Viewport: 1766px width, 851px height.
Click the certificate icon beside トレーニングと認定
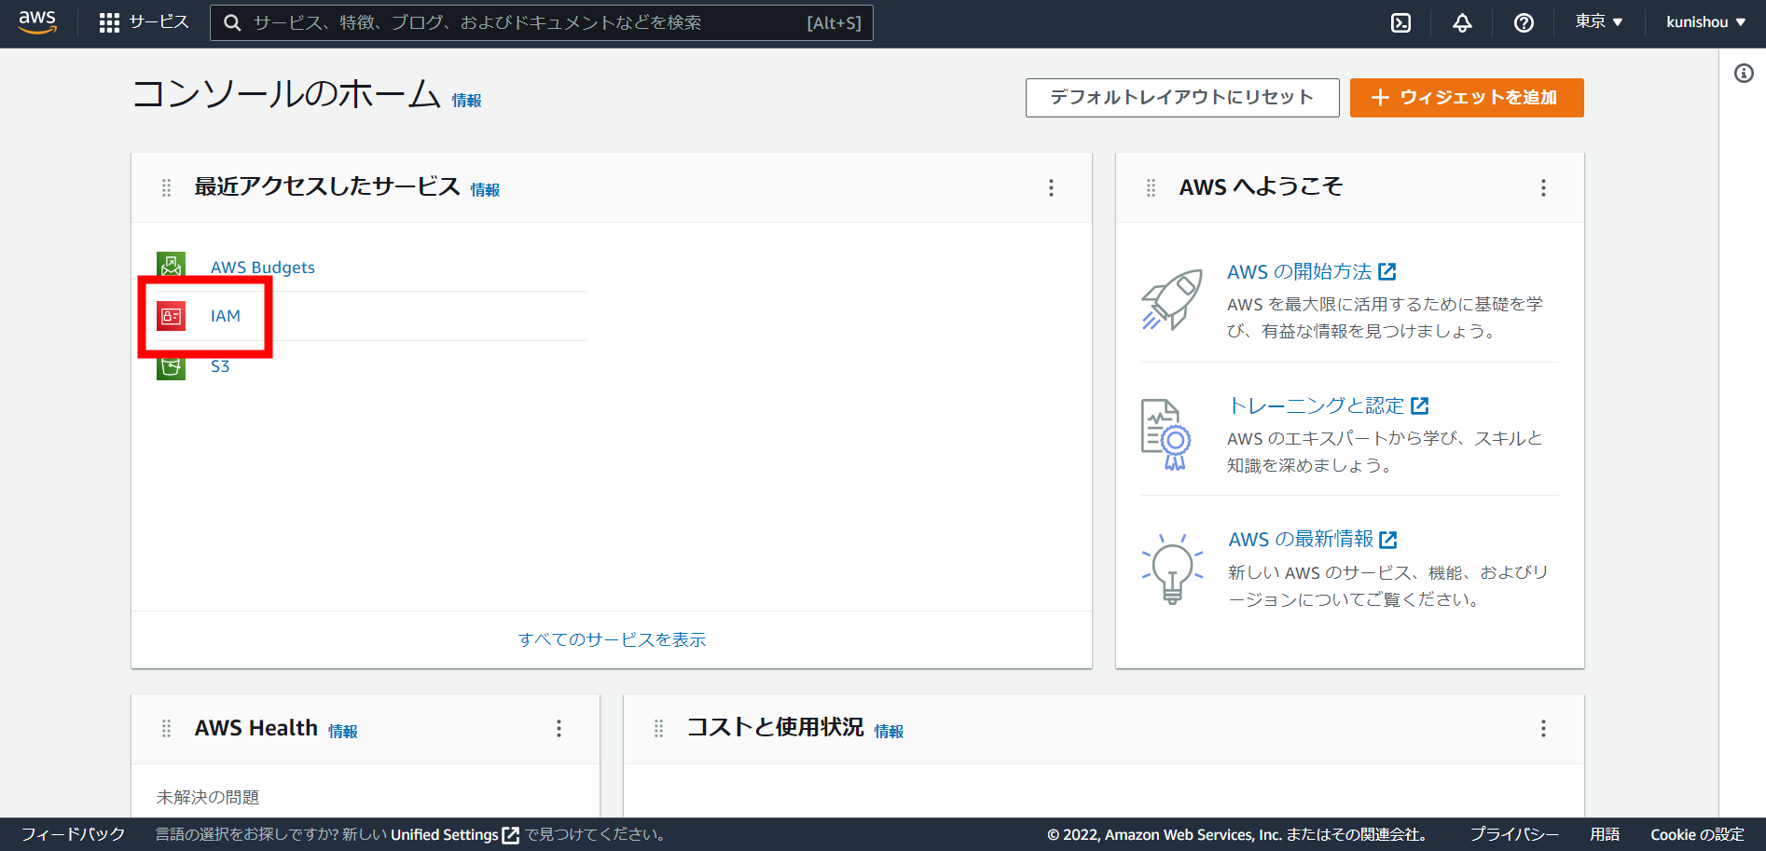click(1166, 434)
